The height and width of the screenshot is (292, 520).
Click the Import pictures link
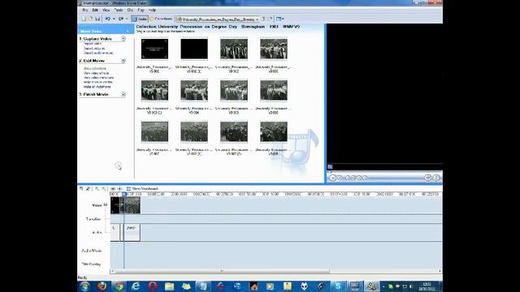(94, 49)
